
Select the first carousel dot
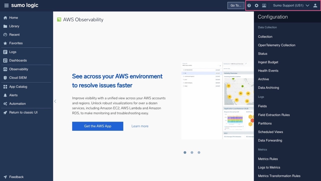pyautogui.click(x=185, y=152)
